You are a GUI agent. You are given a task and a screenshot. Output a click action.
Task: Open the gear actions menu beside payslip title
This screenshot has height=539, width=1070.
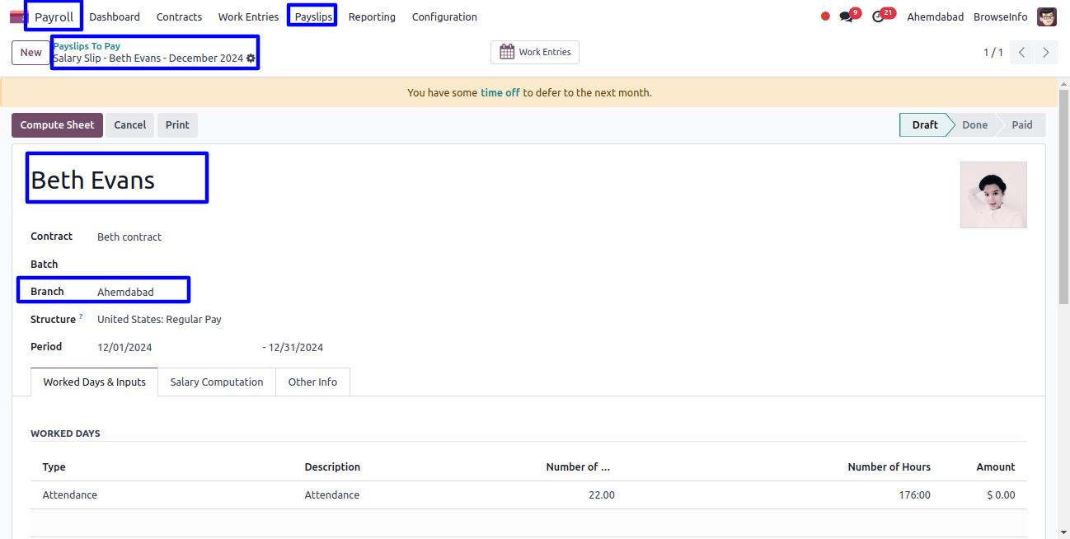tap(251, 59)
